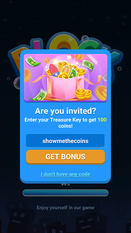The width and height of the screenshot is (131, 233).
Task: Click the GET BONUS button
Action: [65, 157]
